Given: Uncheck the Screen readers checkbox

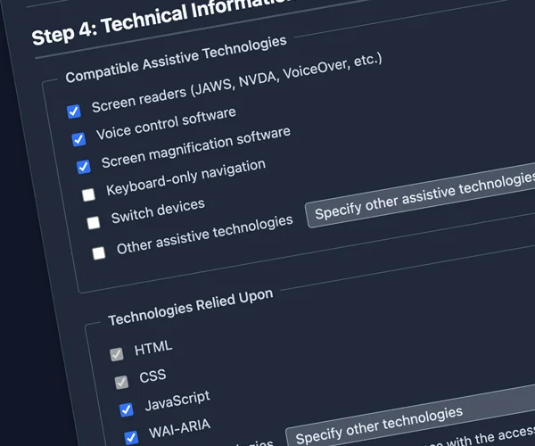Looking at the screenshot, I should tap(74, 111).
